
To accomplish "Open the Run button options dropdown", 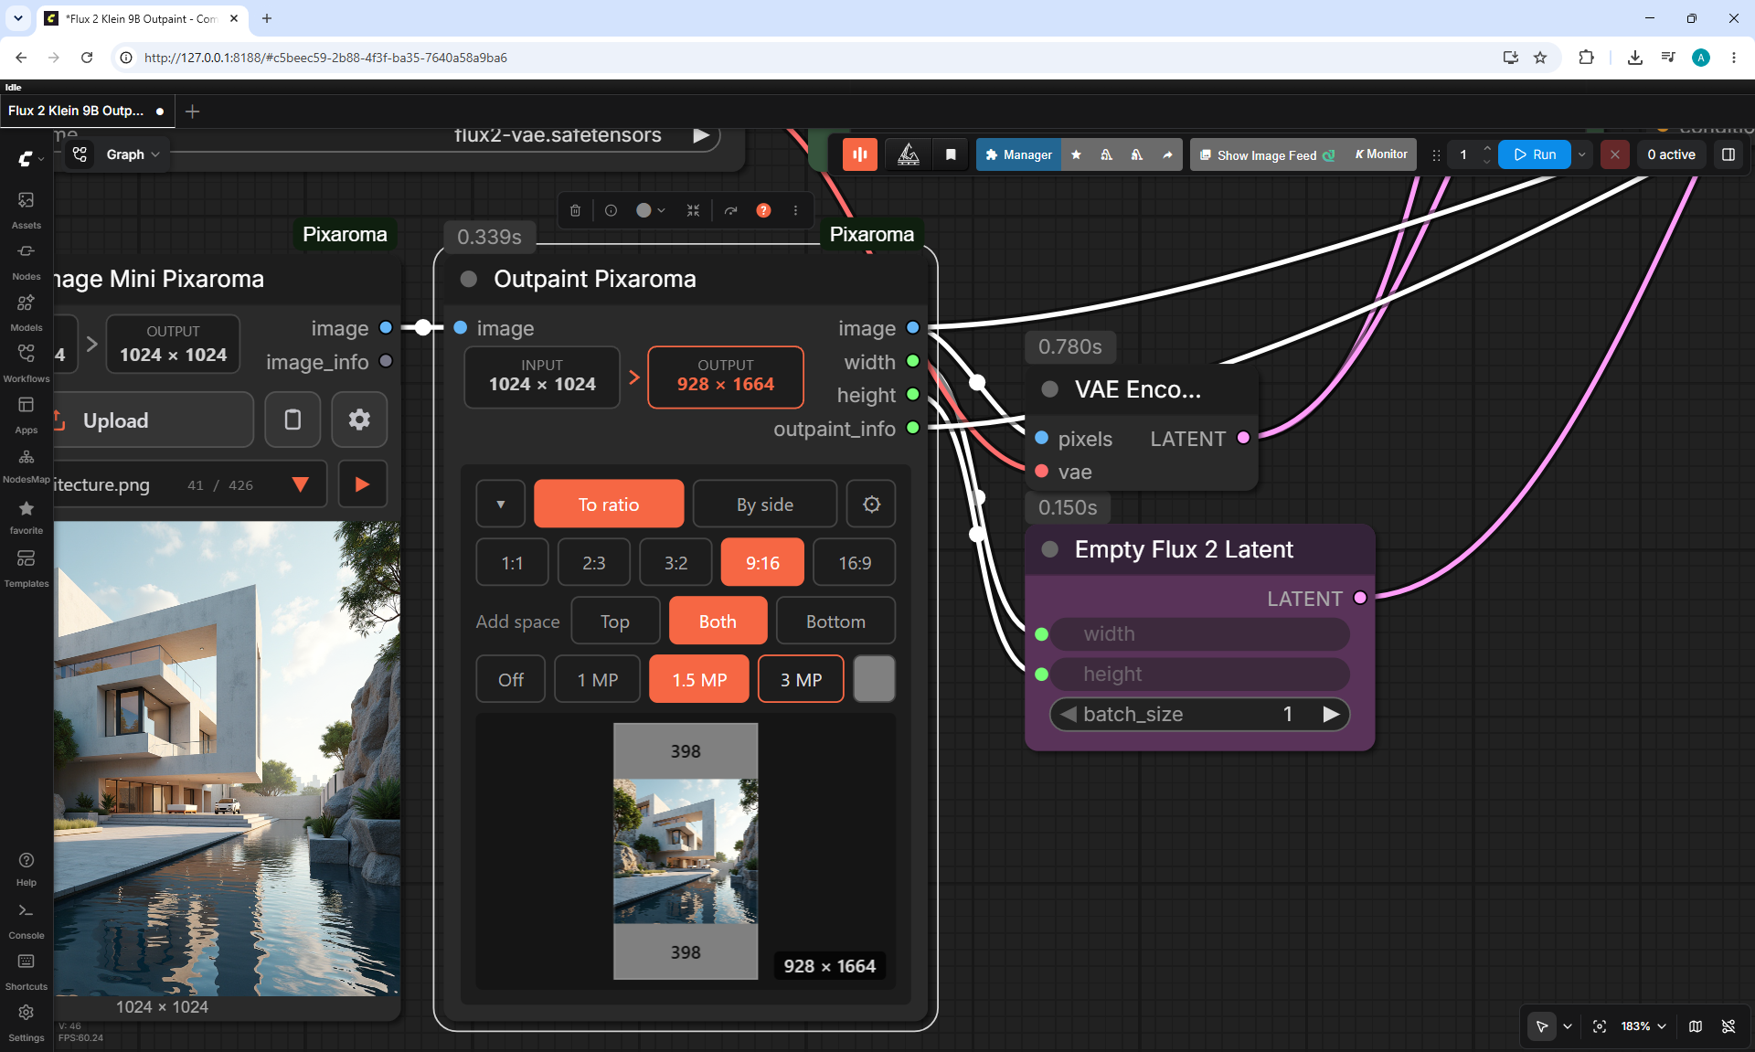I will click(x=1581, y=154).
